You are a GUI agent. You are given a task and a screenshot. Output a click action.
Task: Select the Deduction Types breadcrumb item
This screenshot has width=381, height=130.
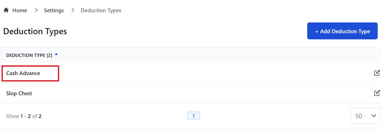101,10
